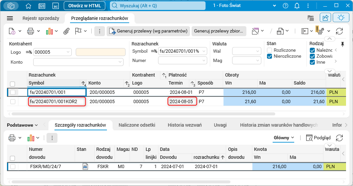Open the Główny view dropdown

[x=284, y=138]
